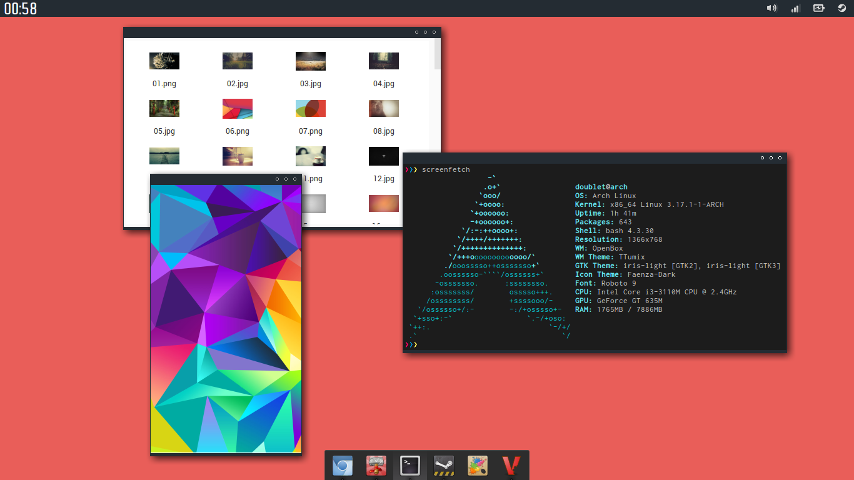Click doublet@arch in the terminal
Image resolution: width=854 pixels, height=480 pixels.
click(601, 187)
